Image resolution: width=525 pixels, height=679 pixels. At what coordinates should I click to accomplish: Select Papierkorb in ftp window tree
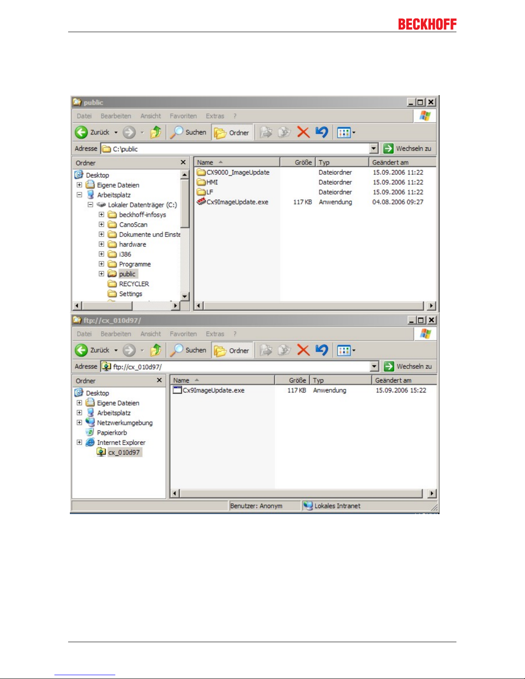point(112,433)
